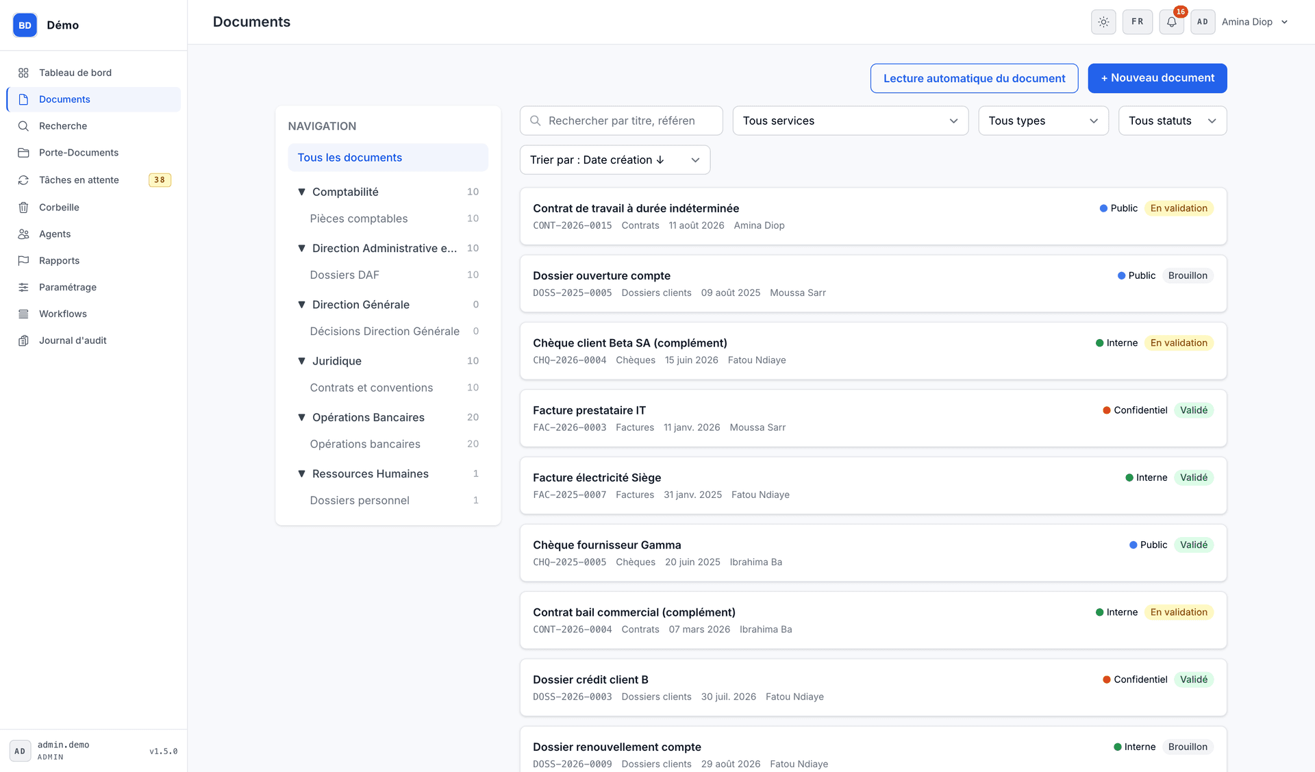Click En validation badge on CONT-2026-0015
Viewport: 1315px width, 772px height.
pos(1179,208)
